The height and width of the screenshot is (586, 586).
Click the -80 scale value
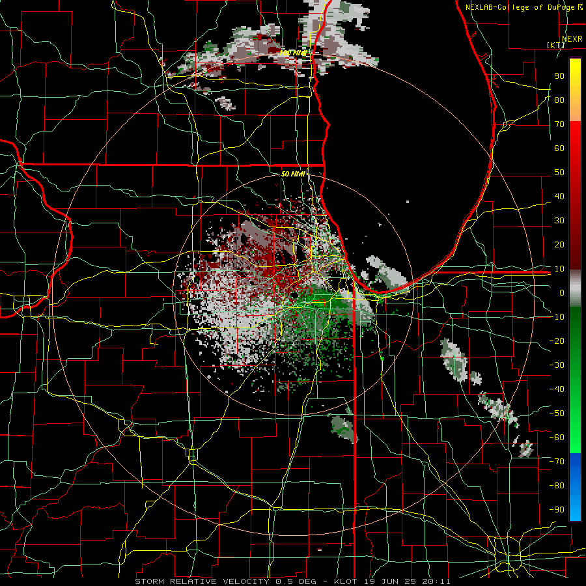(x=557, y=486)
